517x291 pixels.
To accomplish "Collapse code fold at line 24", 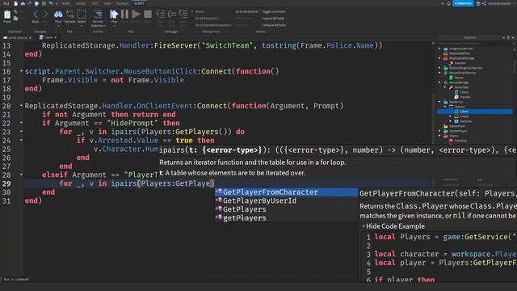I will click(21, 140).
